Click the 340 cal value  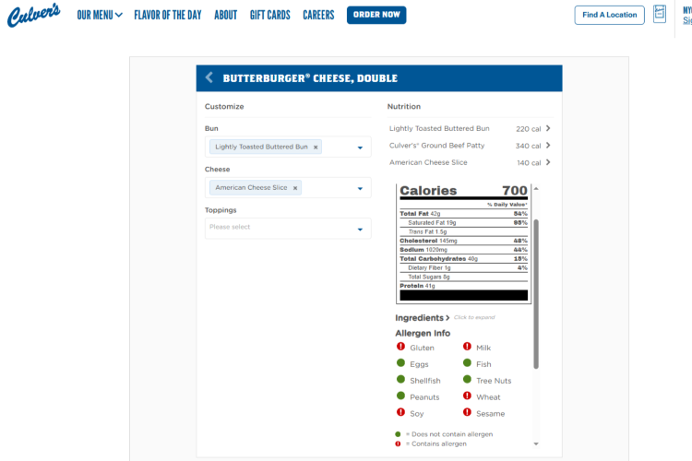(529, 146)
